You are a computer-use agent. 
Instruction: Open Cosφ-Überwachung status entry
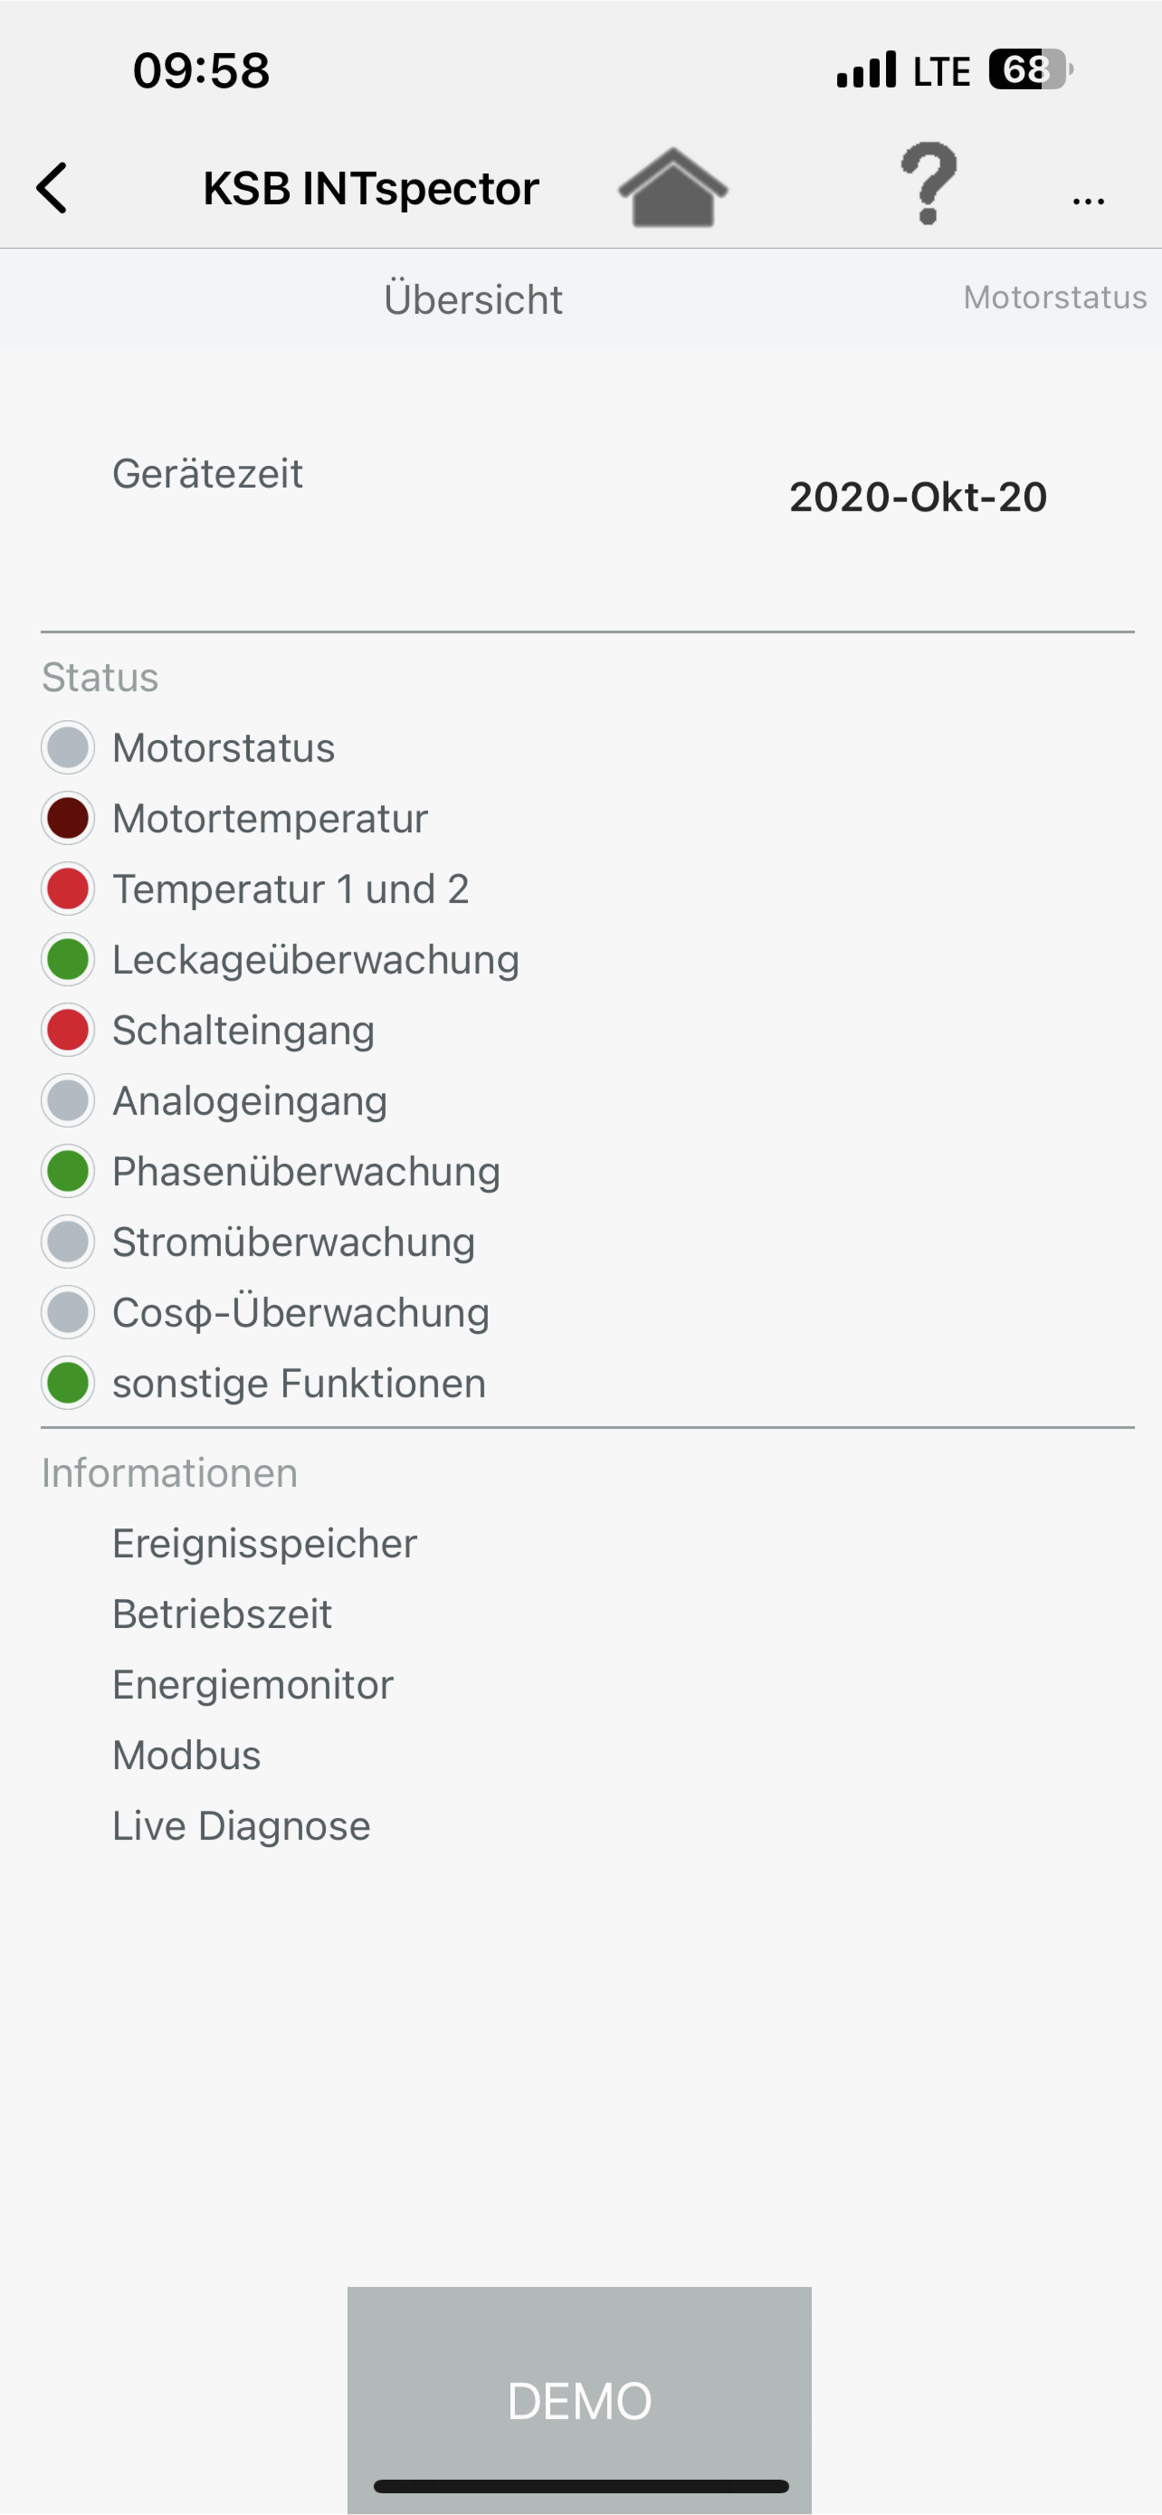click(300, 1313)
